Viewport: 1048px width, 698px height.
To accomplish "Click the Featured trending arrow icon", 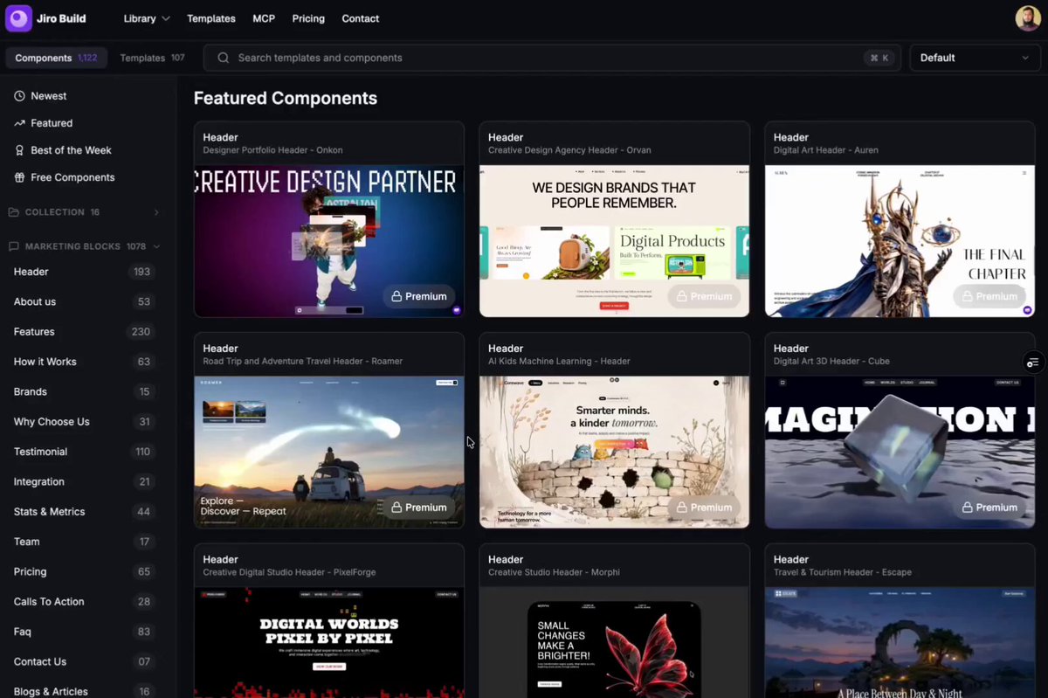I will [19, 123].
